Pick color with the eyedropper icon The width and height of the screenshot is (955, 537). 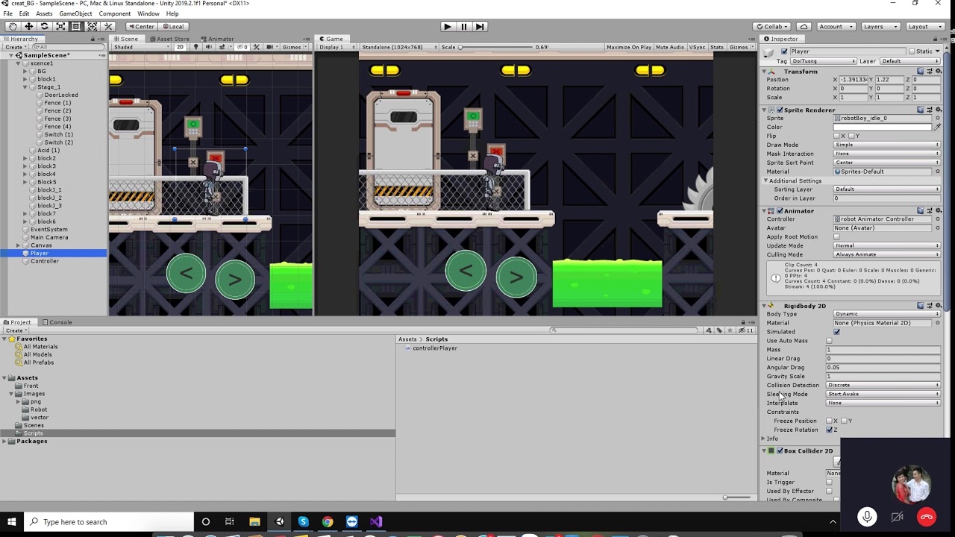click(938, 127)
